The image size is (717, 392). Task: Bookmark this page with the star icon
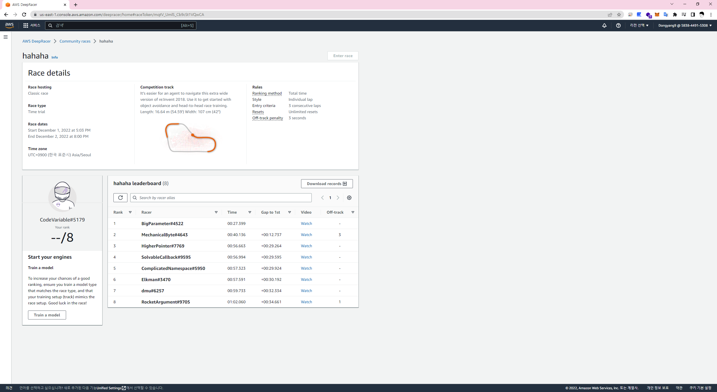pos(619,15)
